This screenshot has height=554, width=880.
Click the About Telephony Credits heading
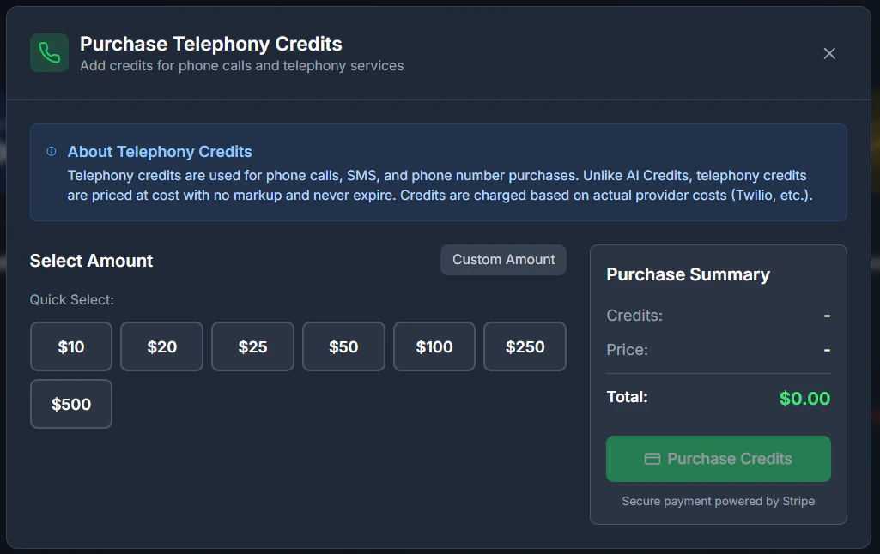(x=159, y=151)
